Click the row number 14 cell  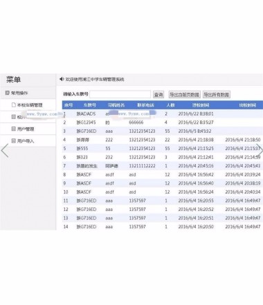click(x=66, y=227)
